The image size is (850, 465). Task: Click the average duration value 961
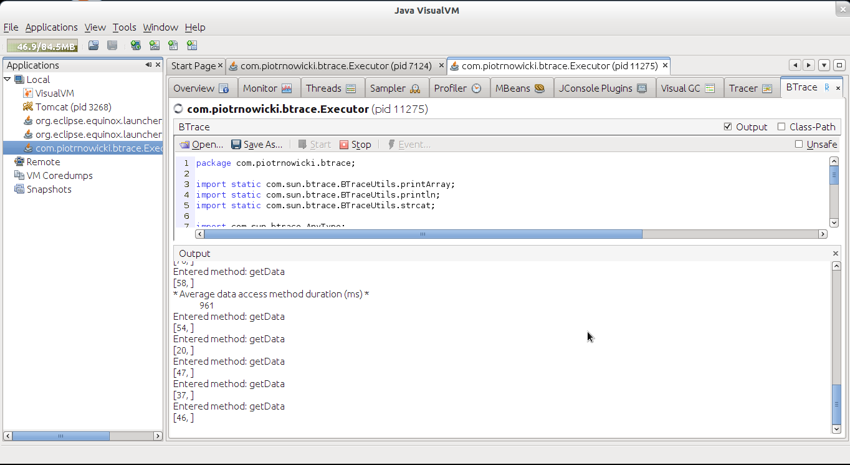pos(206,305)
